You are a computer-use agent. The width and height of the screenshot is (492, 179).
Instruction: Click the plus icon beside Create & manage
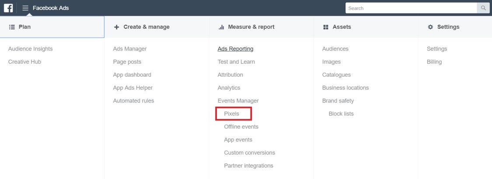(x=116, y=27)
